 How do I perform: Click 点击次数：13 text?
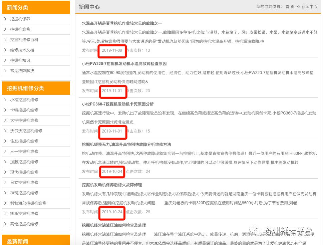click(138, 50)
